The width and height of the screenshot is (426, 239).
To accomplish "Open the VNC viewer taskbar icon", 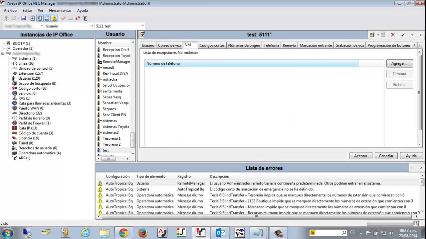I will click(240, 233).
